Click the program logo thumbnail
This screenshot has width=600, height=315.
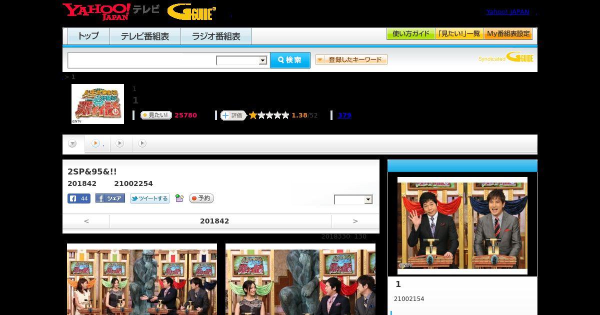coord(97,104)
